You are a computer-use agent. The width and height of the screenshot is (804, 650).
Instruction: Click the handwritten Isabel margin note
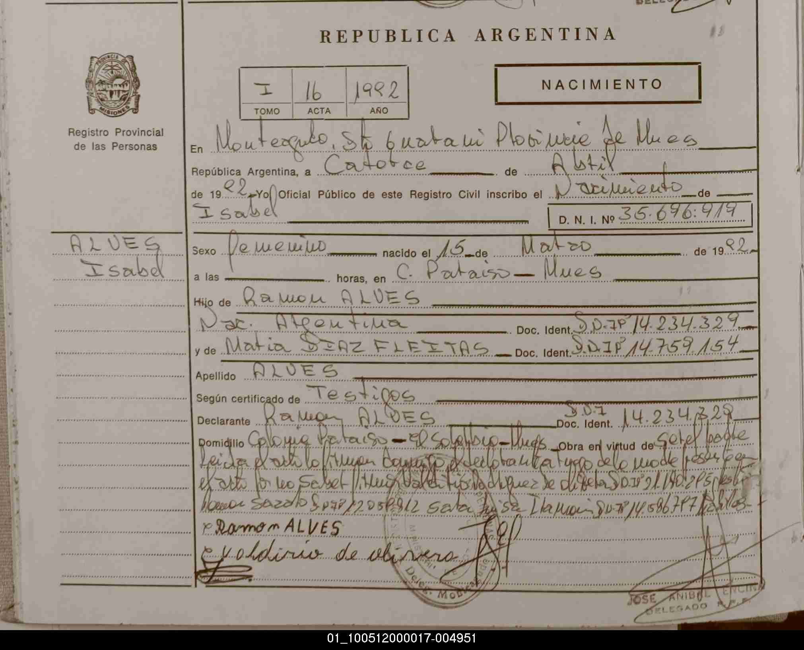(124, 270)
